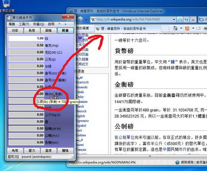This screenshot has width=207, height=171.
Task: Select the 質量 category tab
Action: tap(65, 30)
